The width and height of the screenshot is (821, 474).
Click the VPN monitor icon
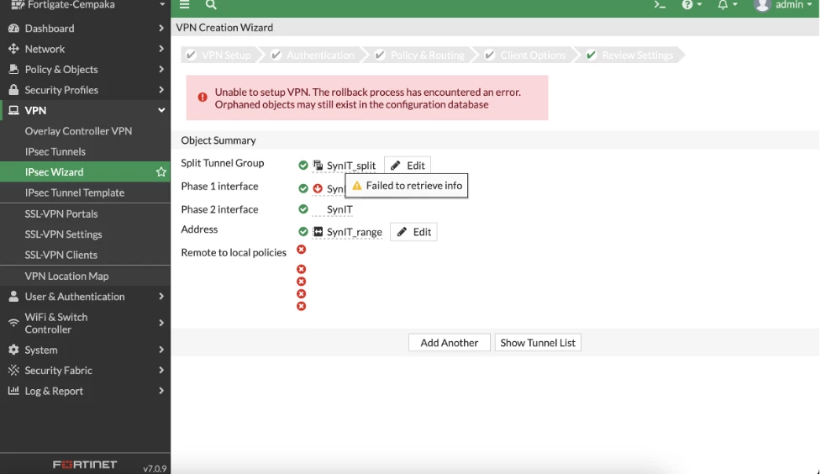click(x=13, y=110)
